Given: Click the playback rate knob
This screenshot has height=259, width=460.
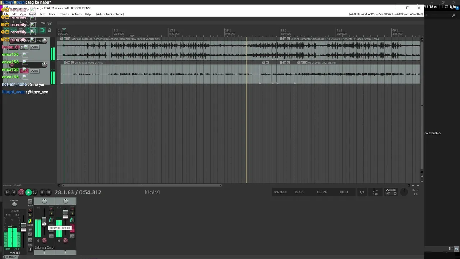Looking at the screenshot, I should pyautogui.click(x=404, y=192).
